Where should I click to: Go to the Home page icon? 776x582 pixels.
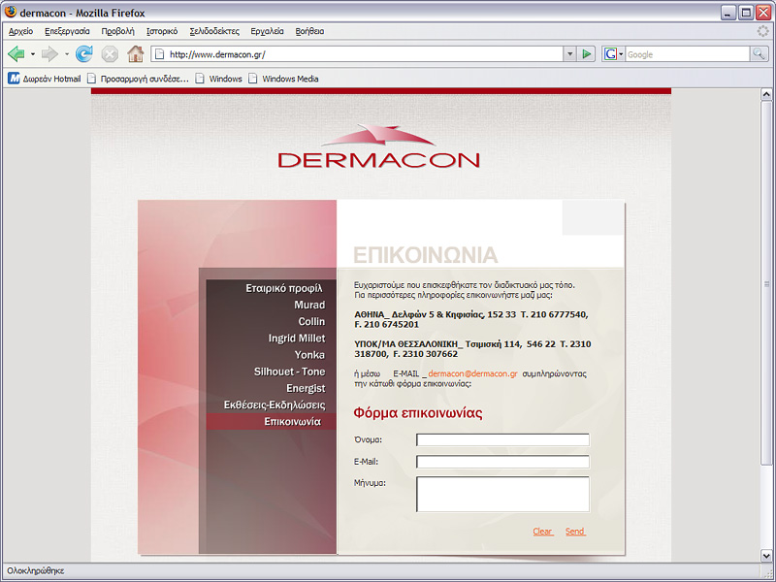[135, 54]
